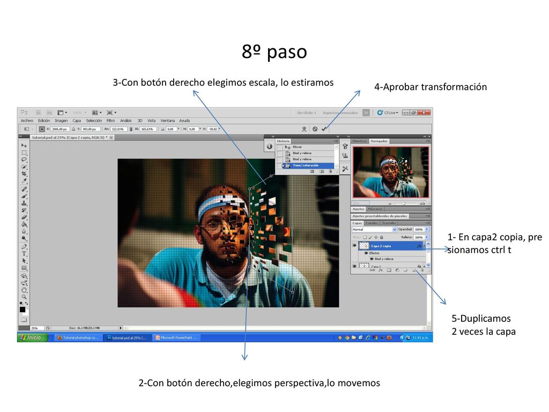Switch to warp mode icon in options bar
This screenshot has height=412, width=549.
point(305,129)
